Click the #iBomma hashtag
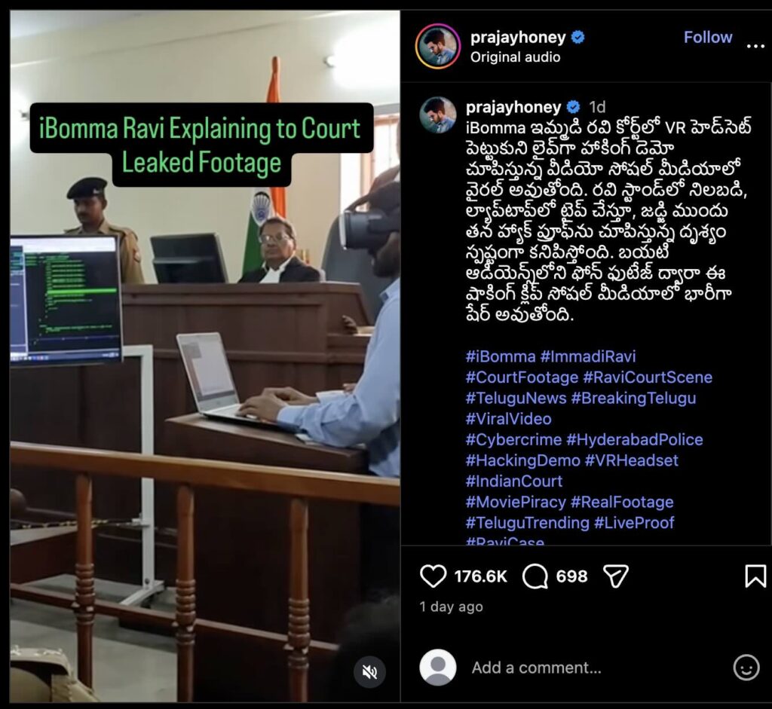 pos(501,356)
